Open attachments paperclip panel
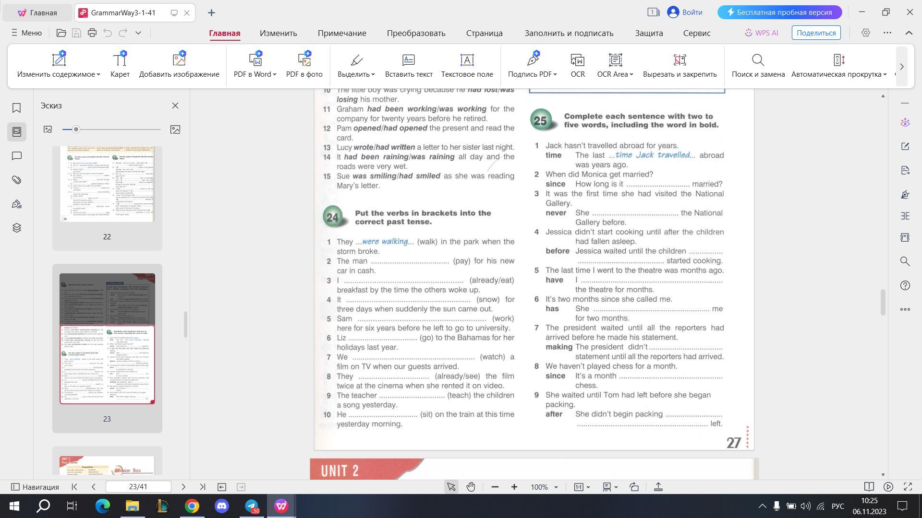This screenshot has height=518, width=922. 16,180
